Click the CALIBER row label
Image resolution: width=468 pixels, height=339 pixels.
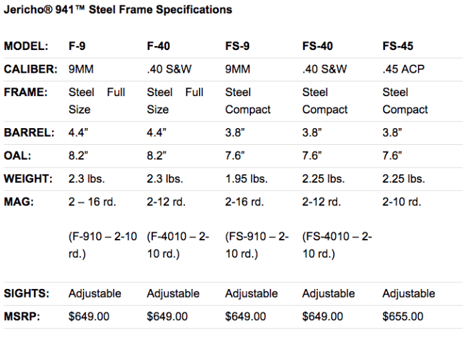(x=30, y=69)
